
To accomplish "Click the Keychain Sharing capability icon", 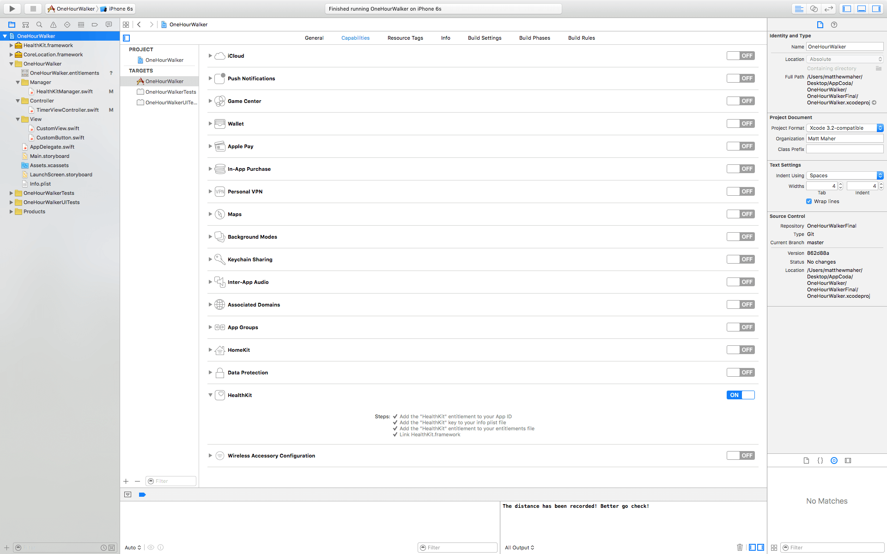I will point(220,259).
